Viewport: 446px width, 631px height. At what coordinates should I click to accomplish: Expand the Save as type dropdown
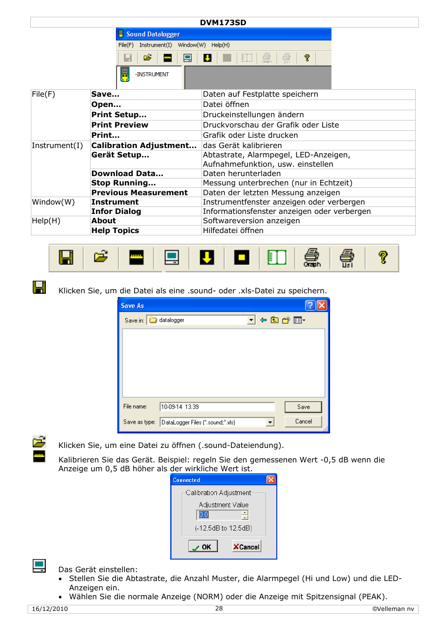click(x=270, y=422)
